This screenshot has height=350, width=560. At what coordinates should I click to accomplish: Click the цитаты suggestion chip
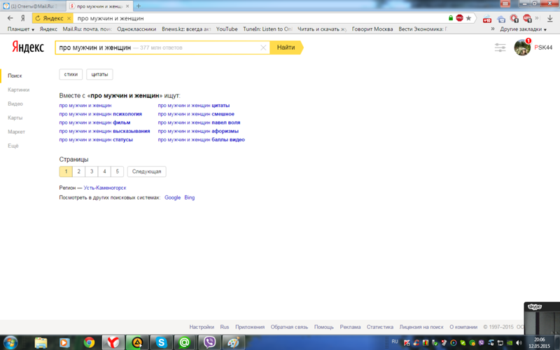tap(99, 74)
